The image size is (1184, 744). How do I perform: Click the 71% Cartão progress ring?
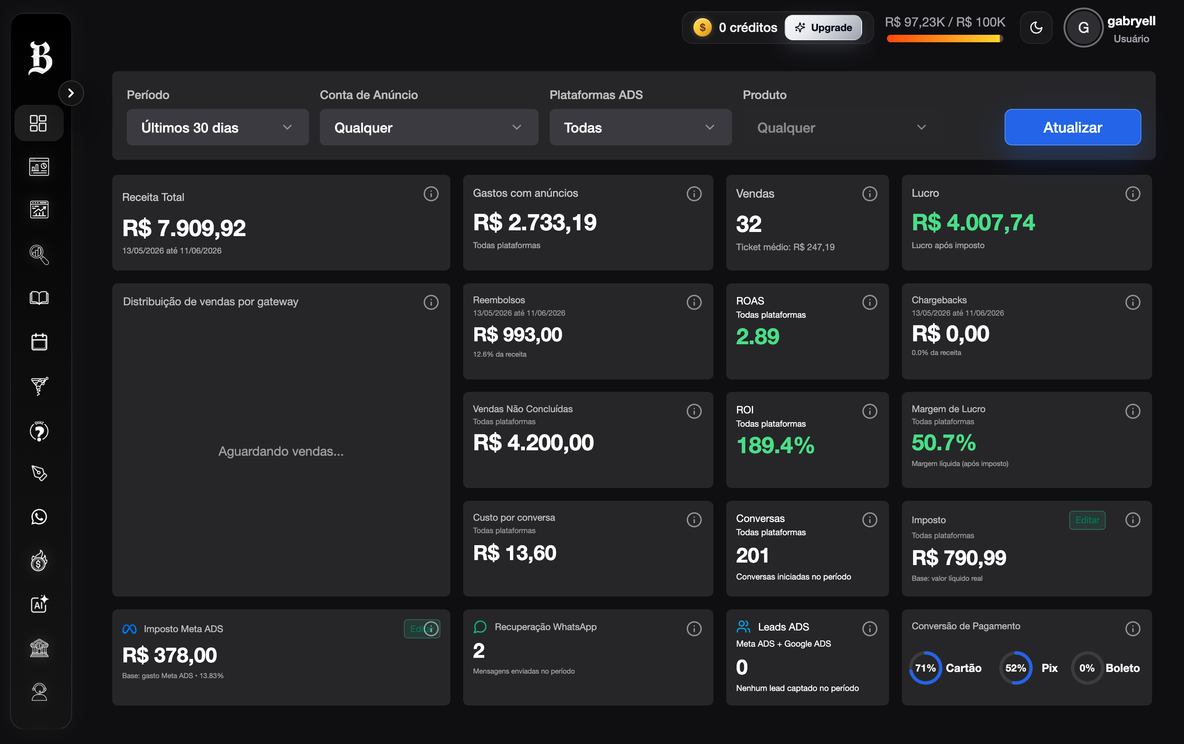click(x=925, y=668)
